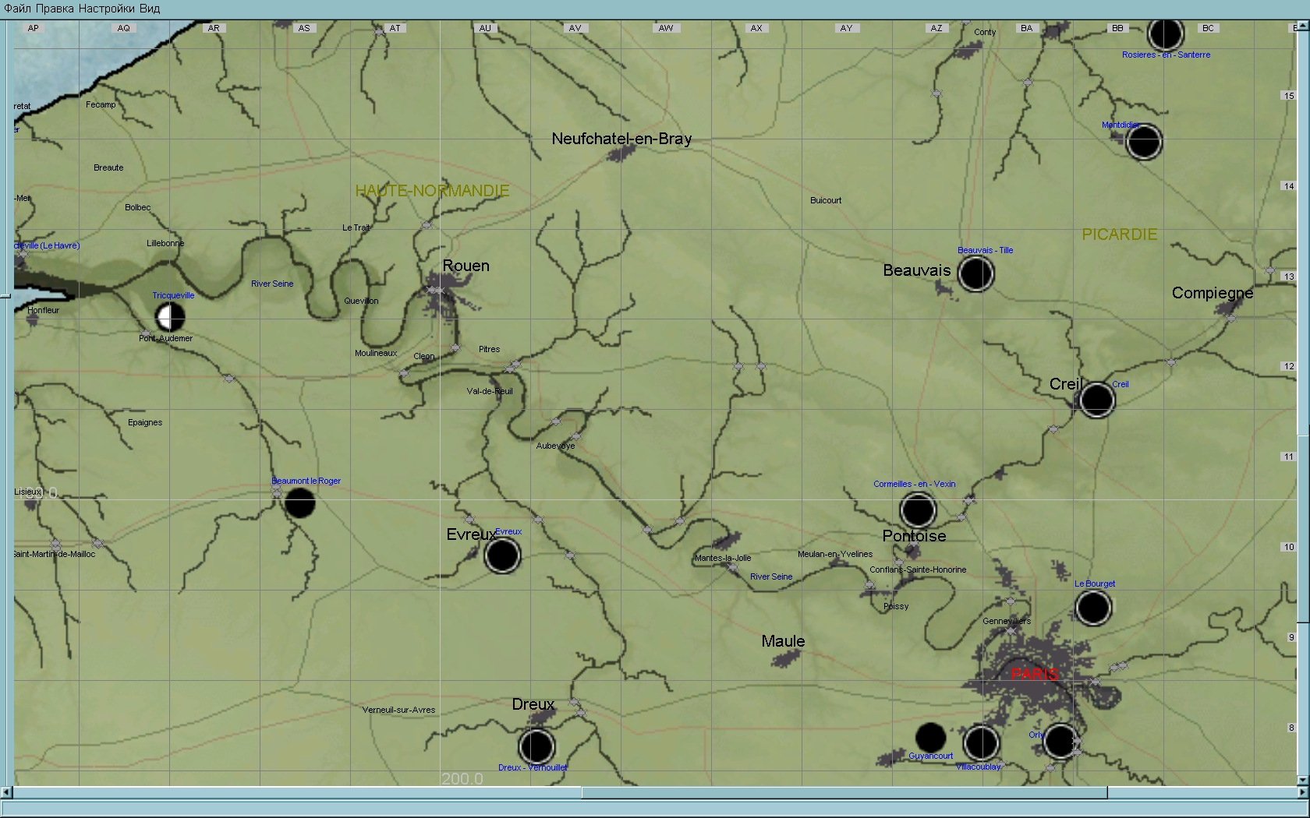1310x818 pixels.
Task: Click the Epaignes town label
Action: point(145,422)
